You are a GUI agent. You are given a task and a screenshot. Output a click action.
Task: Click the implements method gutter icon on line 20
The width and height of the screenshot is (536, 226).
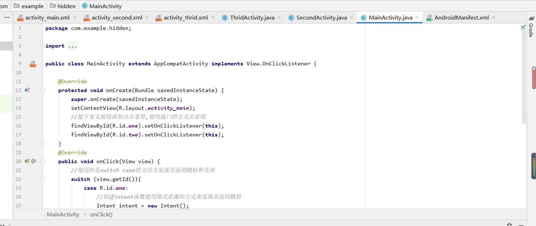tap(27, 161)
